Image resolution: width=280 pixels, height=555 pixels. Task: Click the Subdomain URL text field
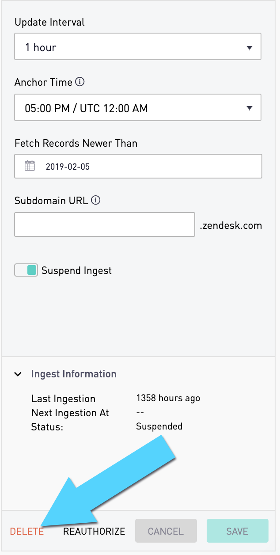pos(105,224)
